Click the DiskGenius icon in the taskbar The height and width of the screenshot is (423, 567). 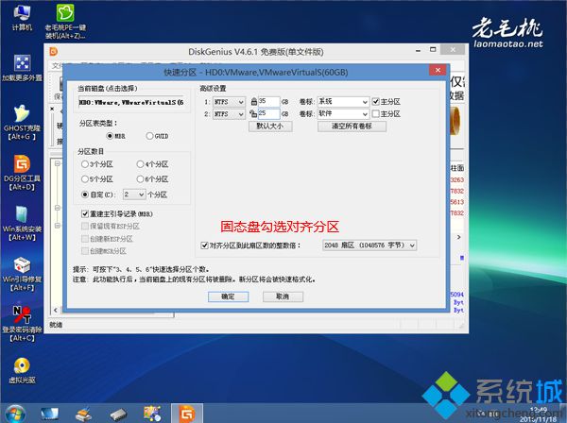point(187,414)
